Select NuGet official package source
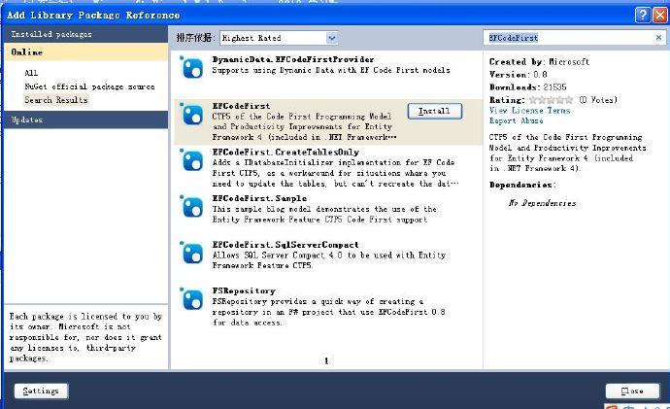Screen dimensions: 670x409 [89, 86]
